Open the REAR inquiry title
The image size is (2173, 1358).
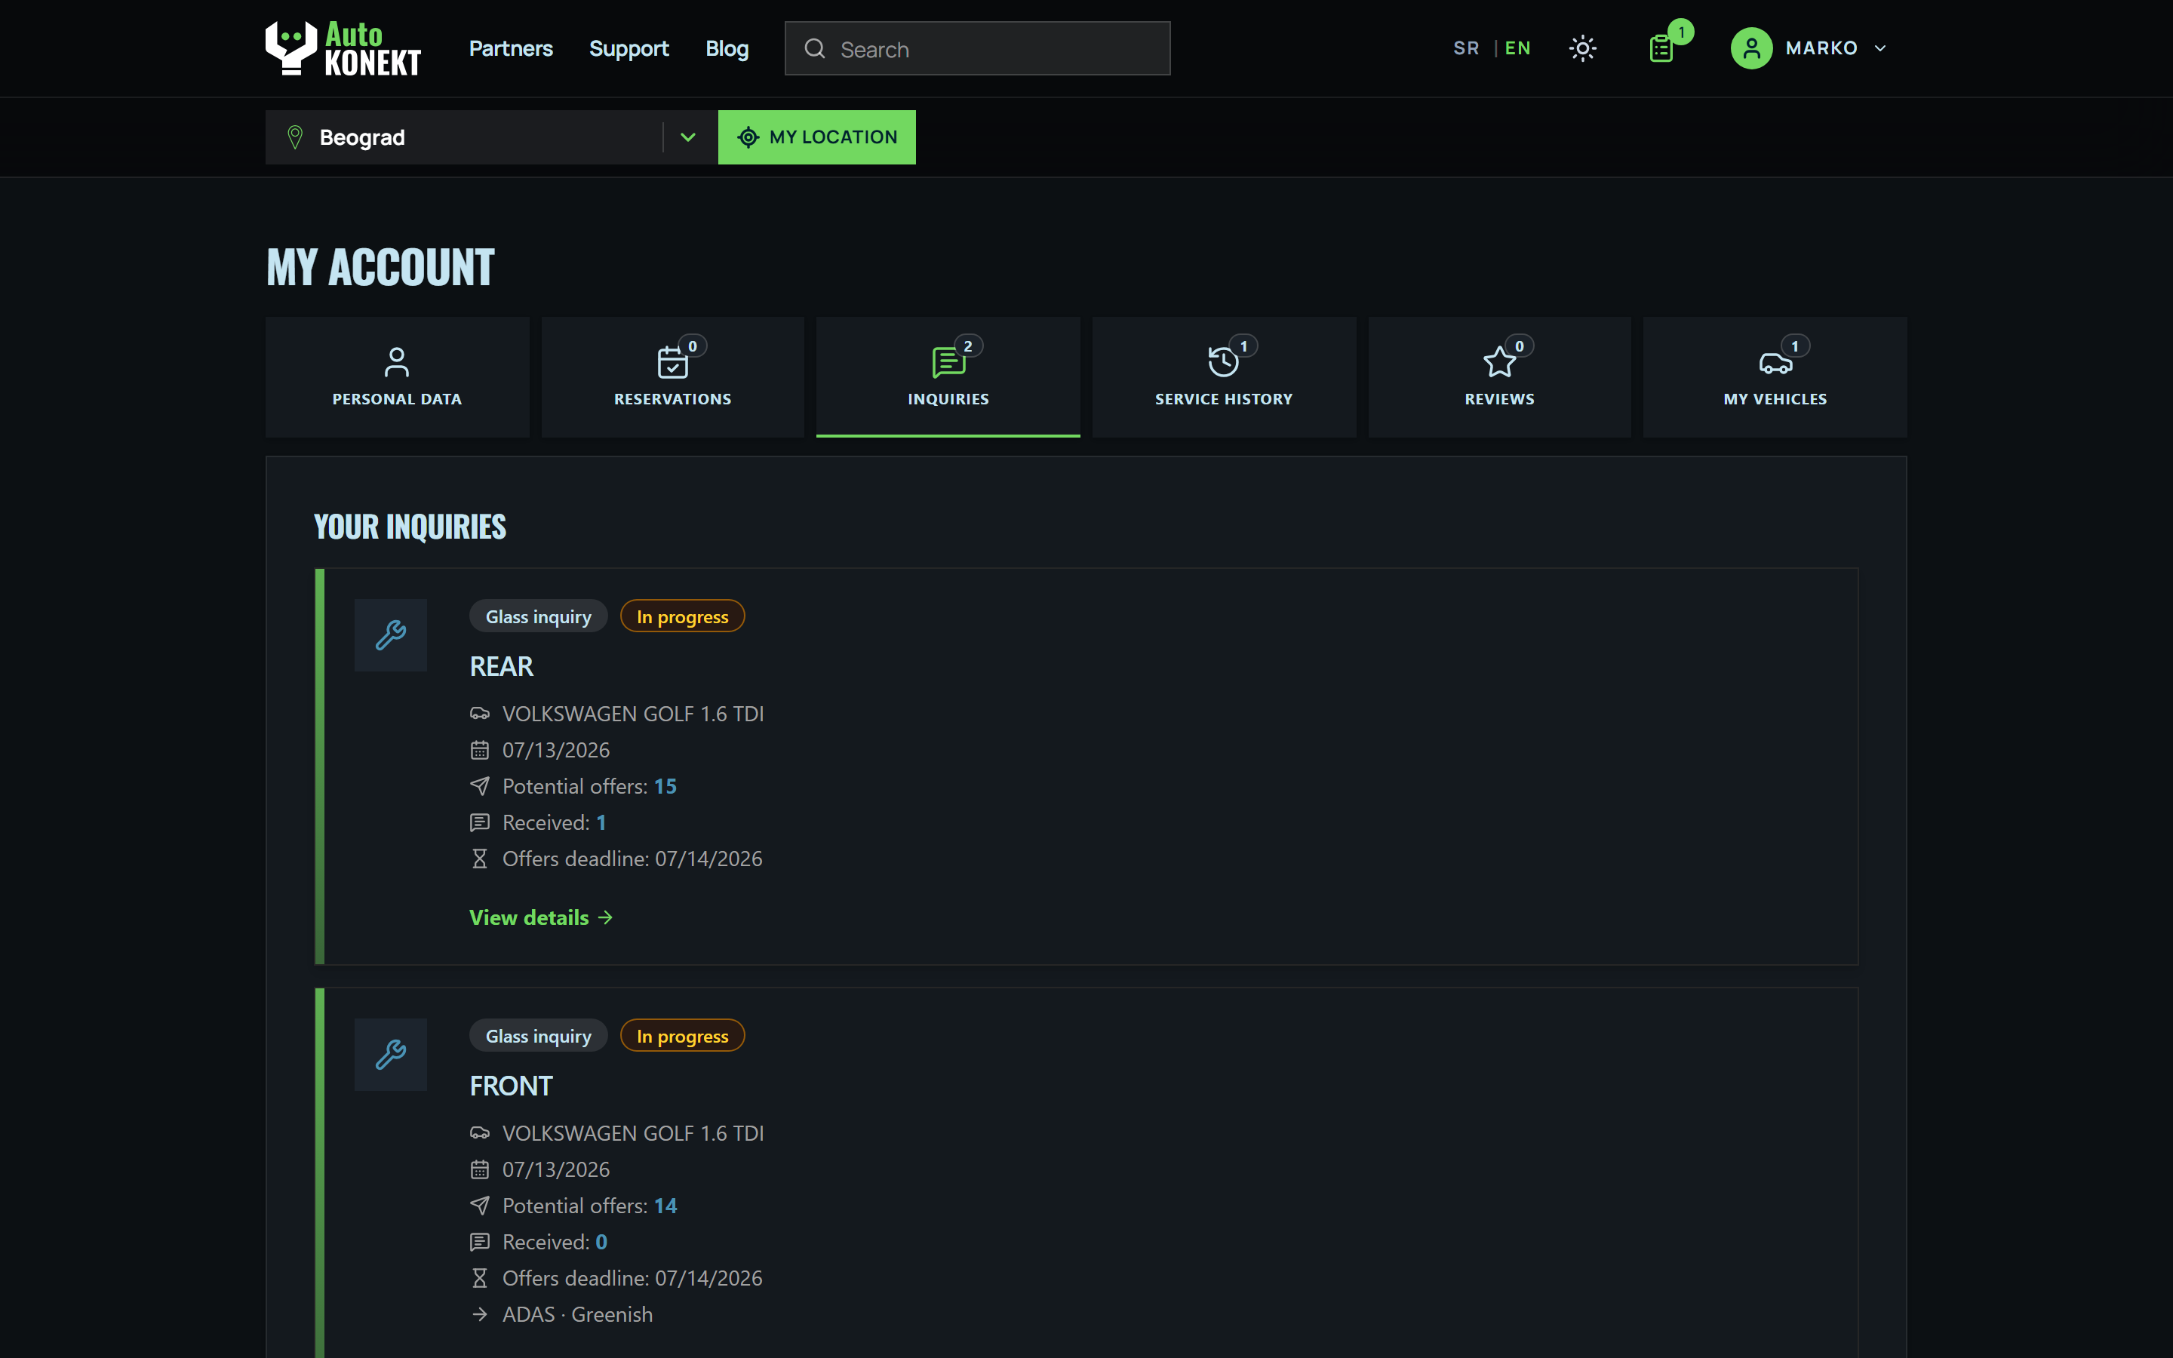click(501, 666)
